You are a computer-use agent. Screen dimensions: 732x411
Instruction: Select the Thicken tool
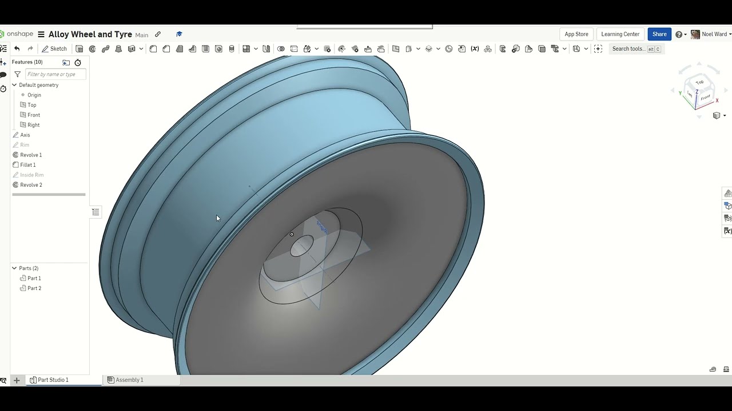click(x=132, y=49)
